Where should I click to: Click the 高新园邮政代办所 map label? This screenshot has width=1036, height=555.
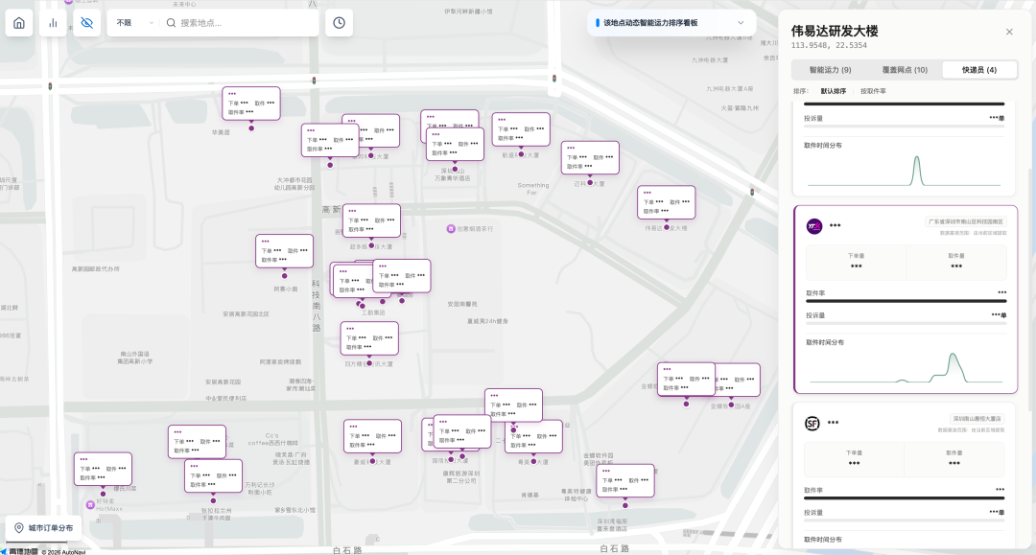tap(96, 269)
